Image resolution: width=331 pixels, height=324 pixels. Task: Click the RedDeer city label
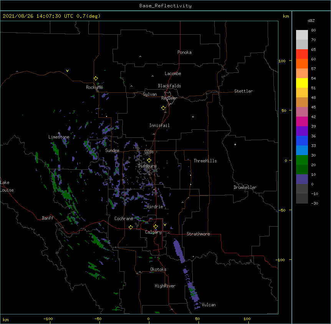click(x=169, y=98)
